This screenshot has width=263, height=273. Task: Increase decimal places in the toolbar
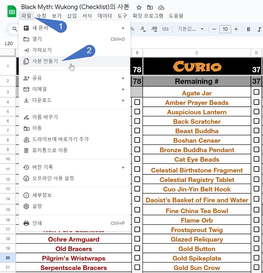(154, 29)
